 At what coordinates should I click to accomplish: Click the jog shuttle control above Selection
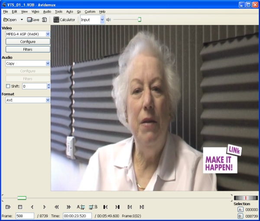[246, 198]
